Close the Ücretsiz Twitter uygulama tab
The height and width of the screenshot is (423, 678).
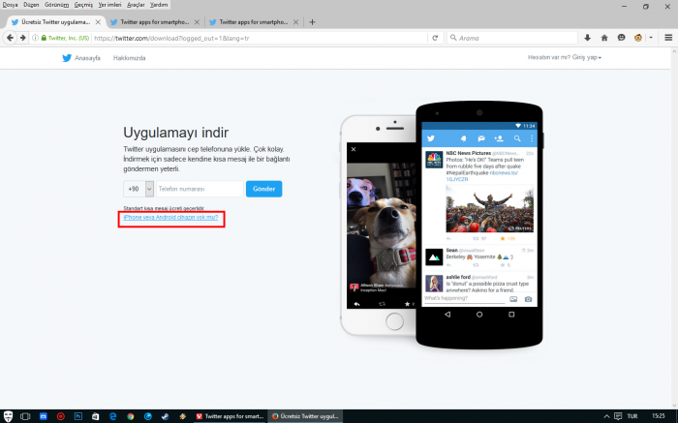tap(98, 22)
